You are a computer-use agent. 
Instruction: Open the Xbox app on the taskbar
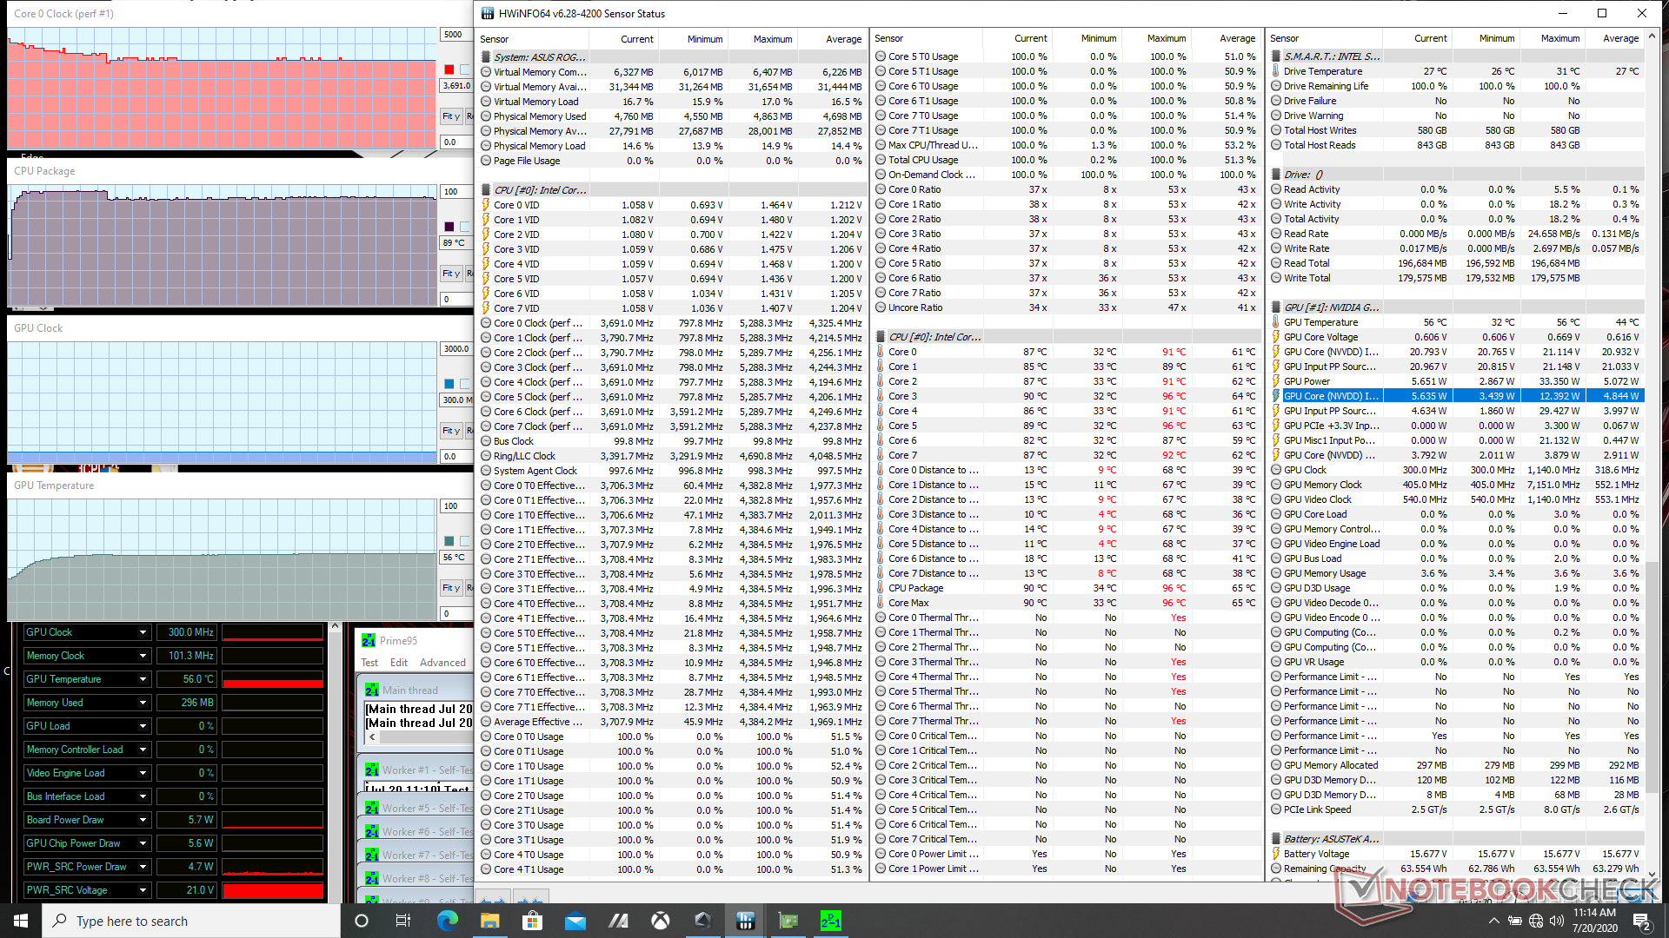661,921
